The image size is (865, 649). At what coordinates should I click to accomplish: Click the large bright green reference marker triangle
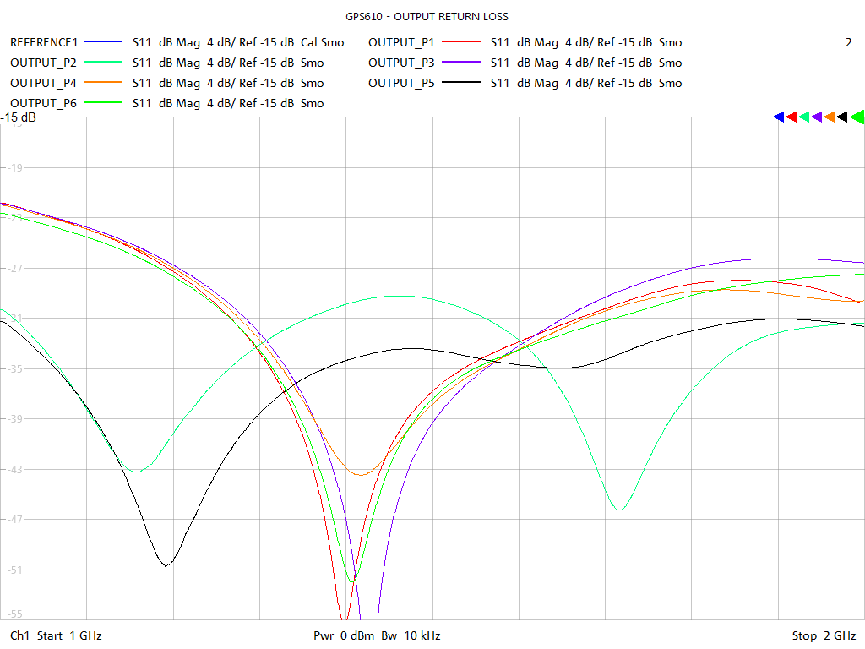click(x=857, y=117)
